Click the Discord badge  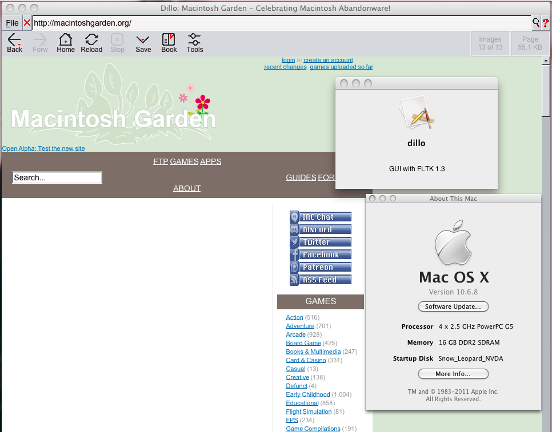point(321,229)
